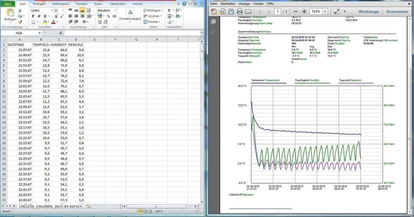Click the PDF page number input field

[x=278, y=12]
